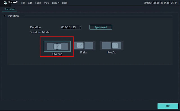Click the Untitle-2020-08-15 project title

coord(162,3)
